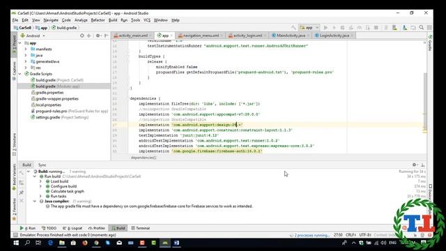
Task: Open Search Everywhere magnifier icon
Action: [421, 28]
